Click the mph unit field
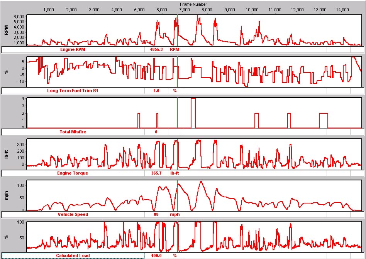 (175, 214)
